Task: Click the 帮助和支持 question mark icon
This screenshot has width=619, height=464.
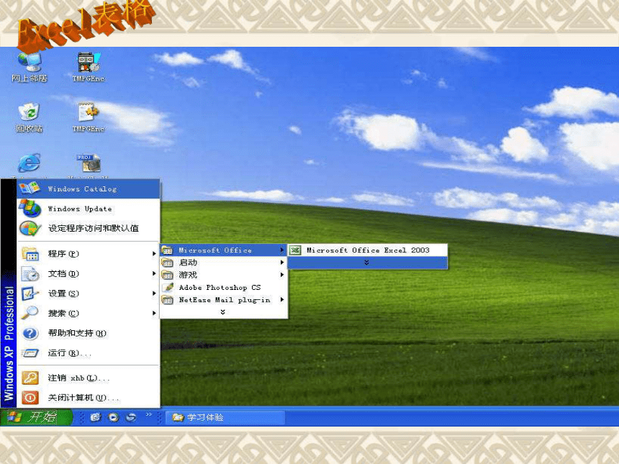Action: [30, 333]
